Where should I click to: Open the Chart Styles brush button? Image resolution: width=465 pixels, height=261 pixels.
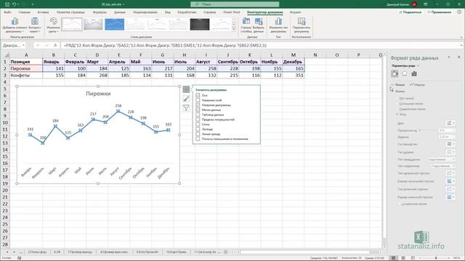point(186,99)
